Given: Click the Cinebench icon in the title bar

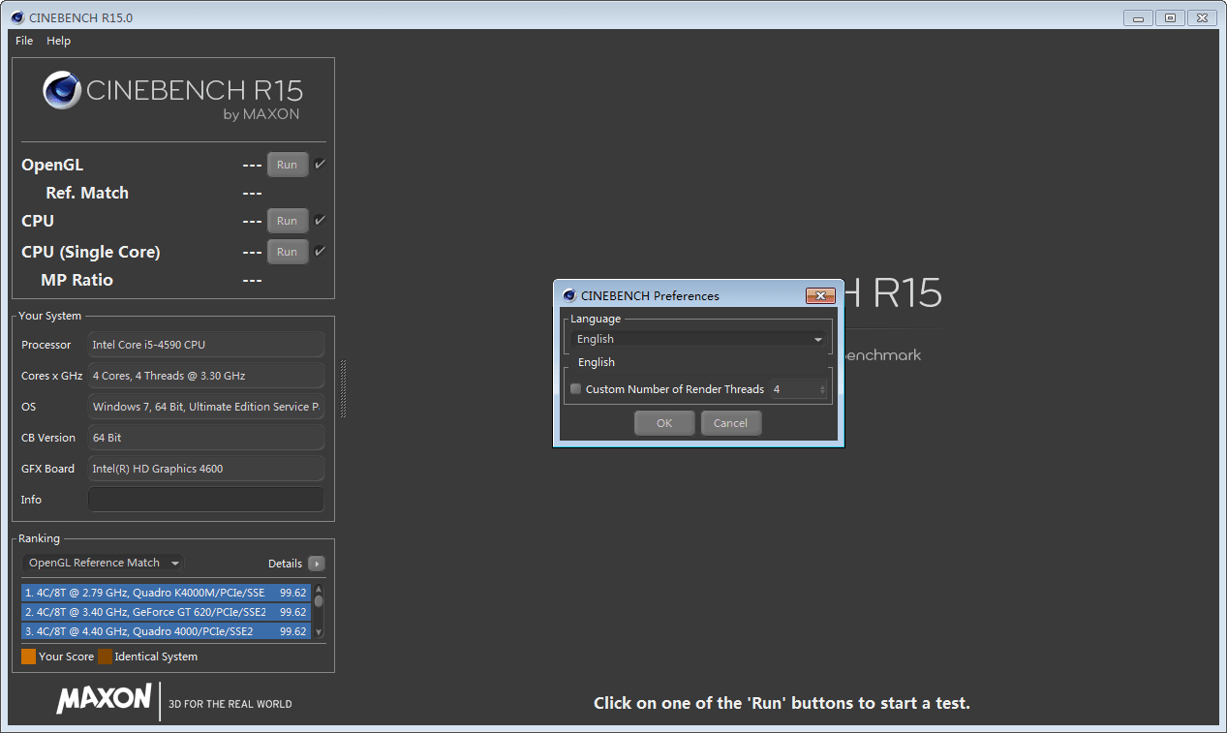Looking at the screenshot, I should pyautogui.click(x=15, y=16).
